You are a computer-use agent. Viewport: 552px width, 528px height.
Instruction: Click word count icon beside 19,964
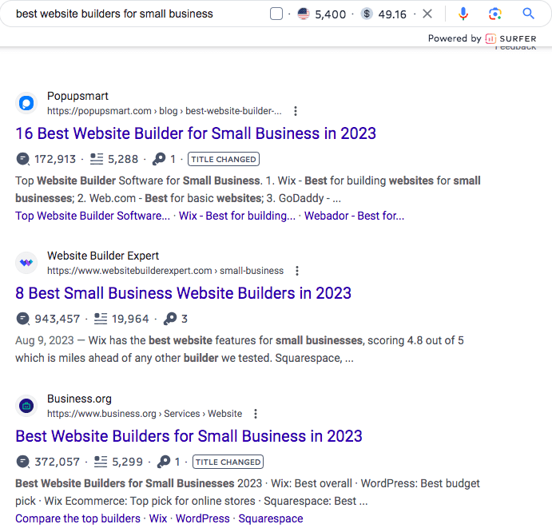click(x=101, y=319)
